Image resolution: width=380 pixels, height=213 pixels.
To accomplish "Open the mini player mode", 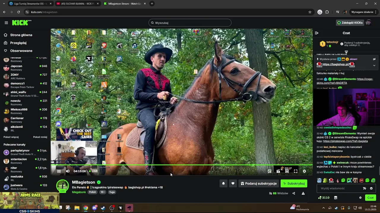I will coord(270,171).
